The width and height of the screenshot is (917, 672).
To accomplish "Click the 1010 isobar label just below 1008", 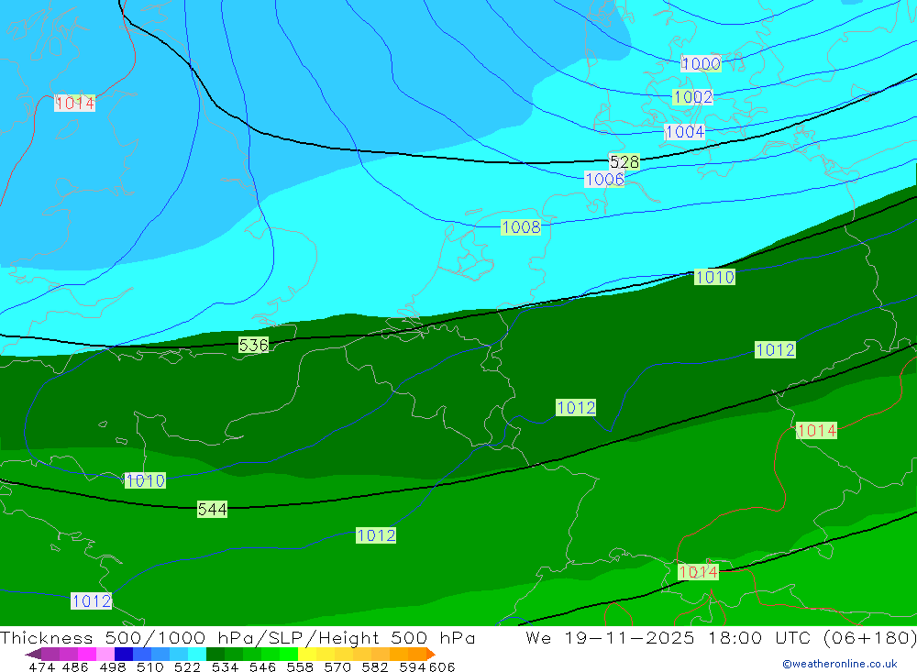I will 714,277.
